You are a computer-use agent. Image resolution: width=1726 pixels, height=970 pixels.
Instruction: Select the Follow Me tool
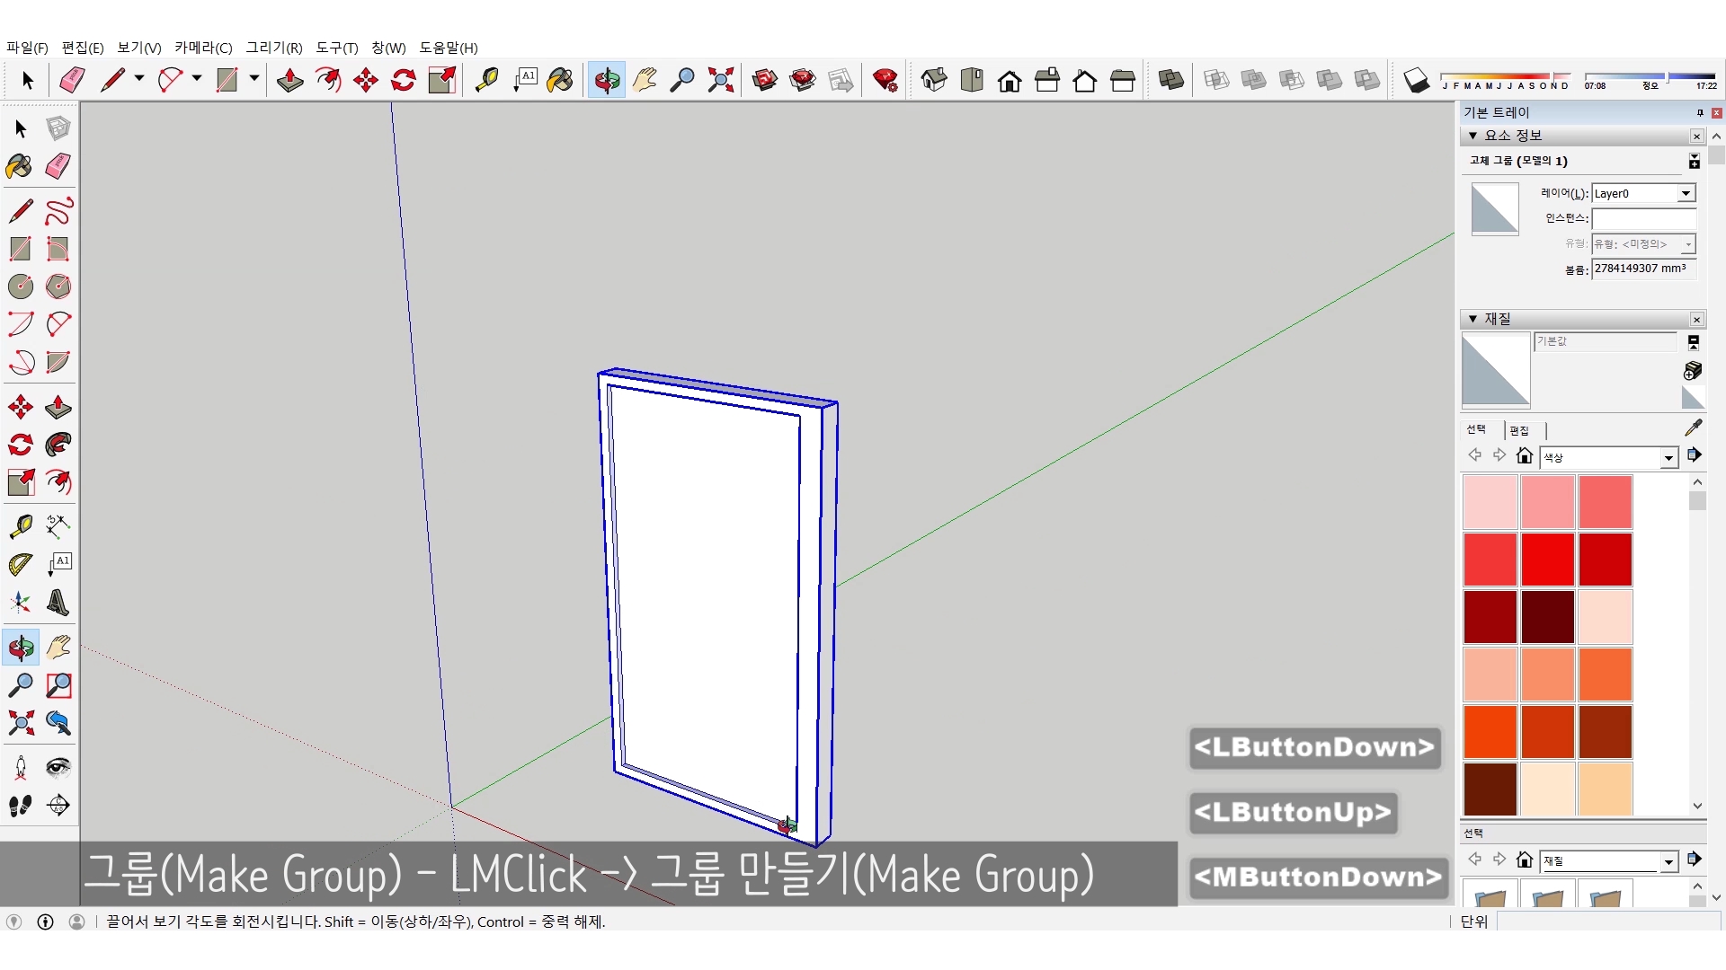point(58,445)
